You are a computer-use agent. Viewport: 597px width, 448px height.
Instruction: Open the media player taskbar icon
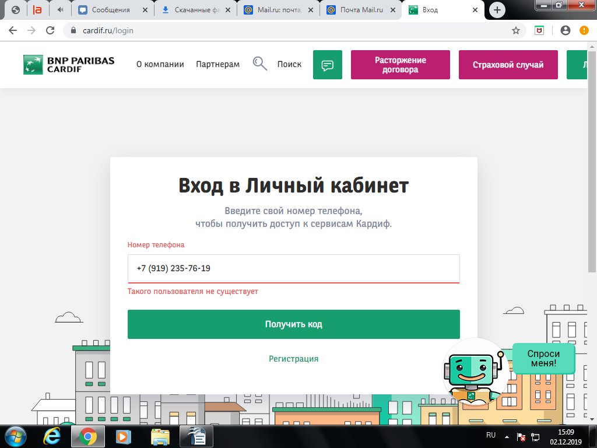(x=123, y=436)
